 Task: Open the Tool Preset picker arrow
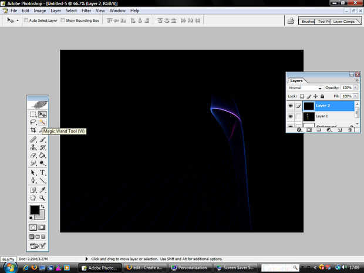point(18,21)
